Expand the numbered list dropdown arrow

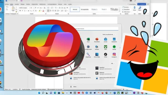click(54, 8)
